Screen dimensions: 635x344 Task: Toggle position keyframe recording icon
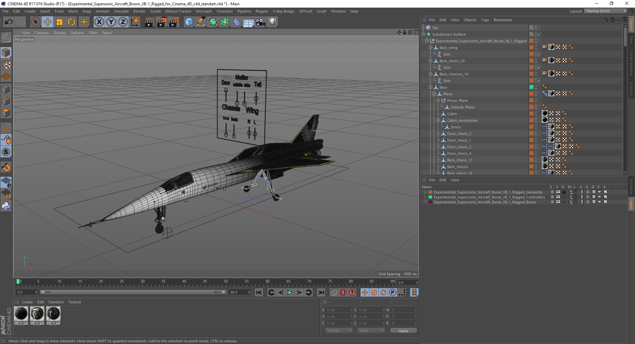(x=364, y=292)
